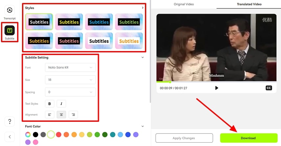
Task: Click the help question mark icon
Action: [10, 121]
